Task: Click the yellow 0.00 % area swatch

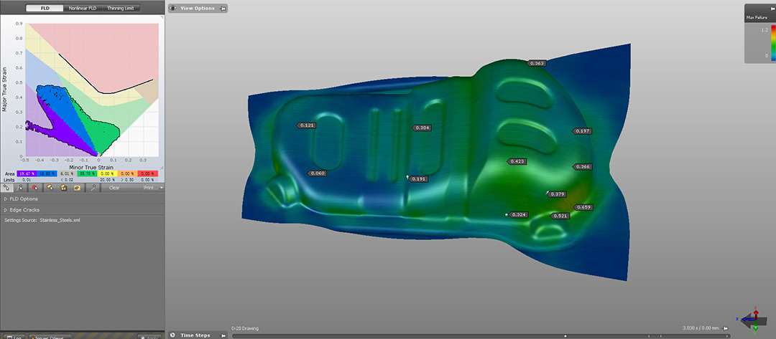Action: click(107, 173)
